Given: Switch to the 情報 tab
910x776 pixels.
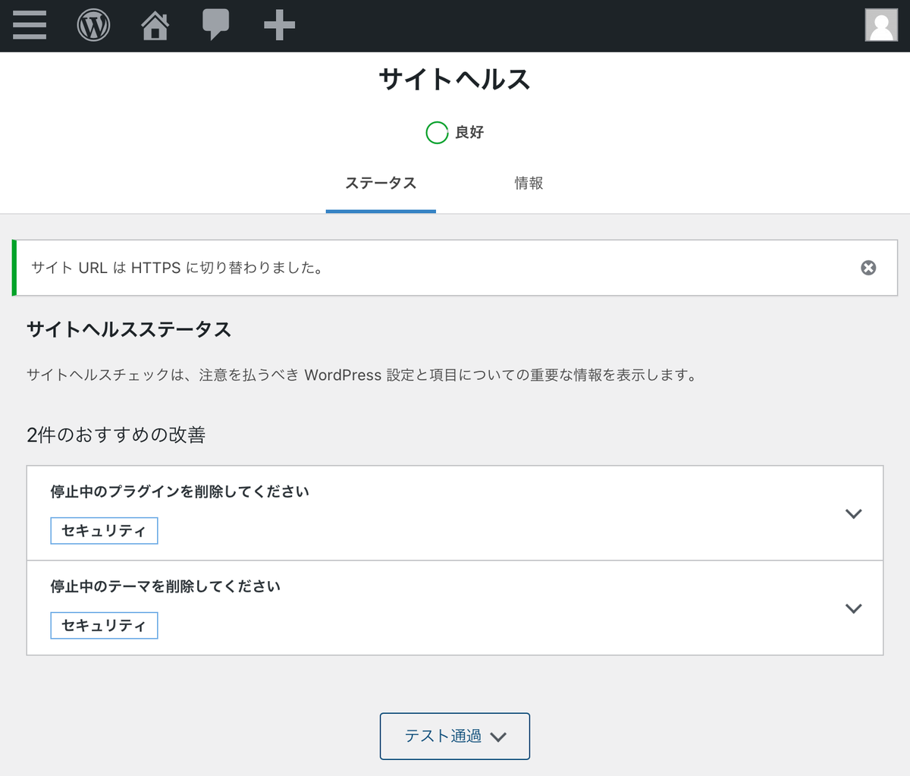Looking at the screenshot, I should tap(529, 183).
